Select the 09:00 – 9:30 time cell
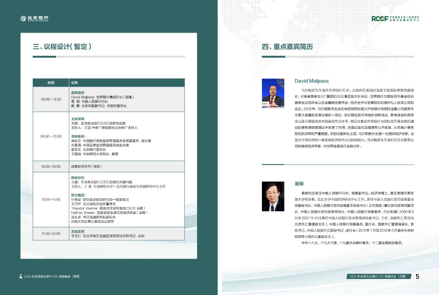 click(x=51, y=99)
